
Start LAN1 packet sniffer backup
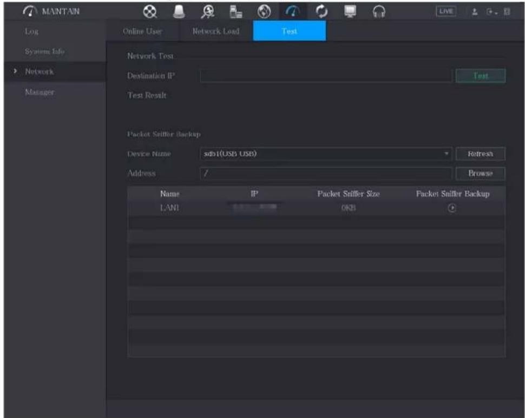(x=452, y=208)
